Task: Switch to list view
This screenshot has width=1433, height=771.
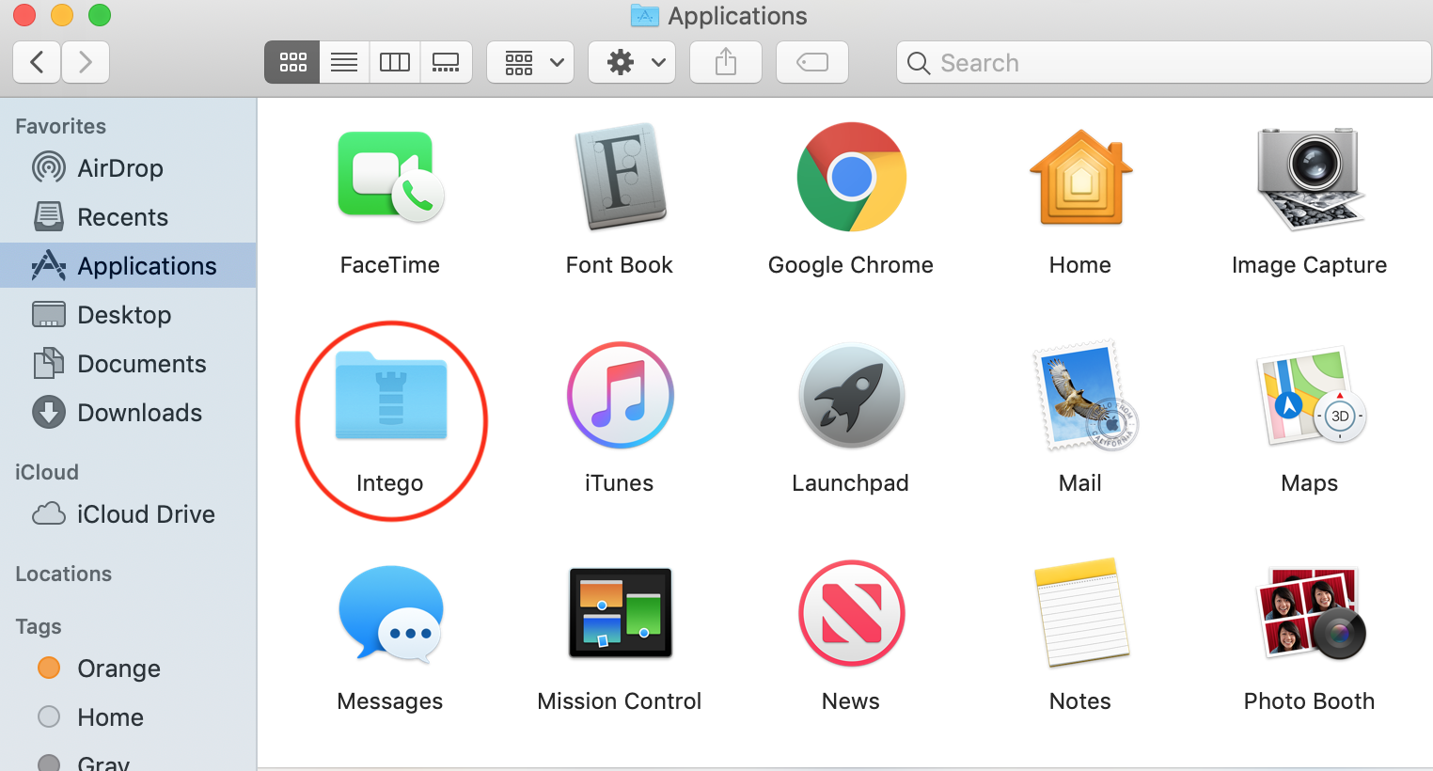Action: 344,62
